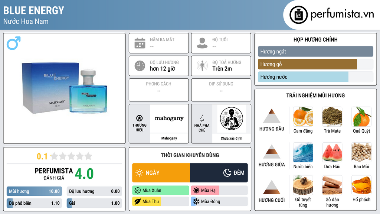Click the Phong cách card

coord(159,90)
